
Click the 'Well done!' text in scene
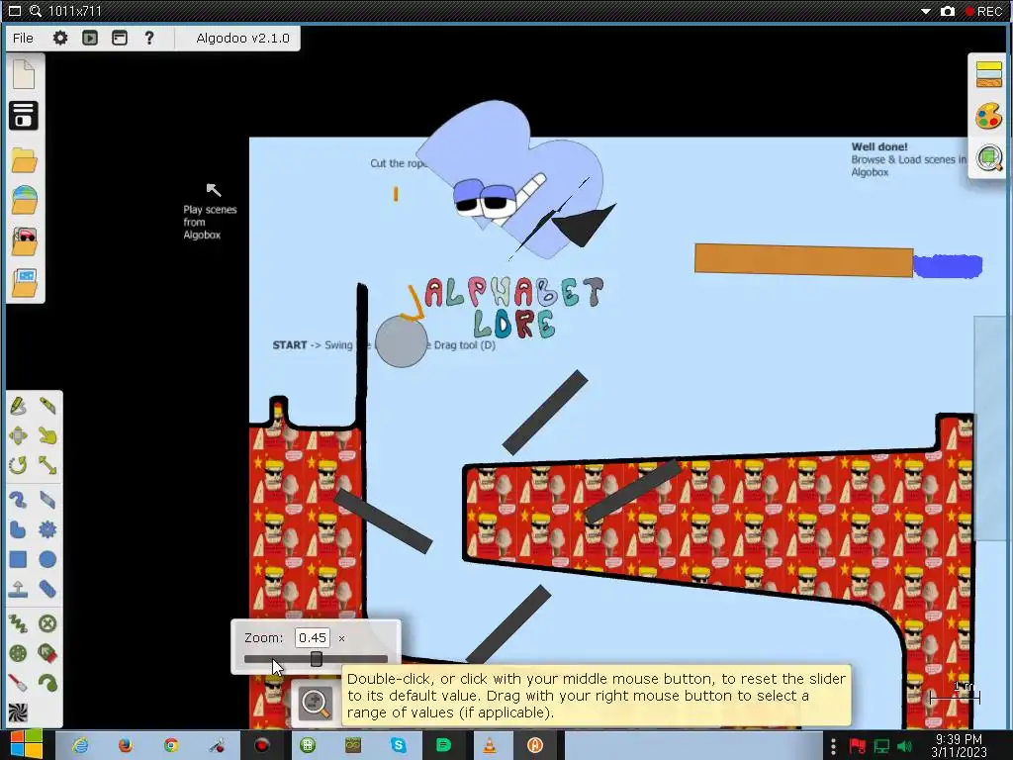point(879,146)
